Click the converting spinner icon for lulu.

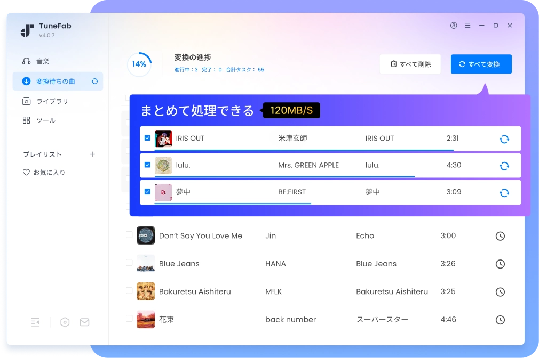tap(504, 166)
